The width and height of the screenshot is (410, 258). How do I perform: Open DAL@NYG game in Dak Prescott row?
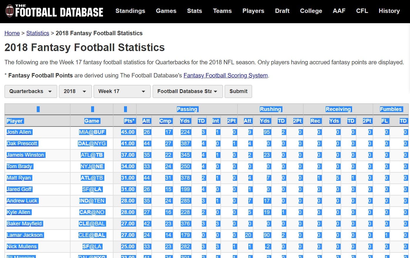[x=92, y=144]
